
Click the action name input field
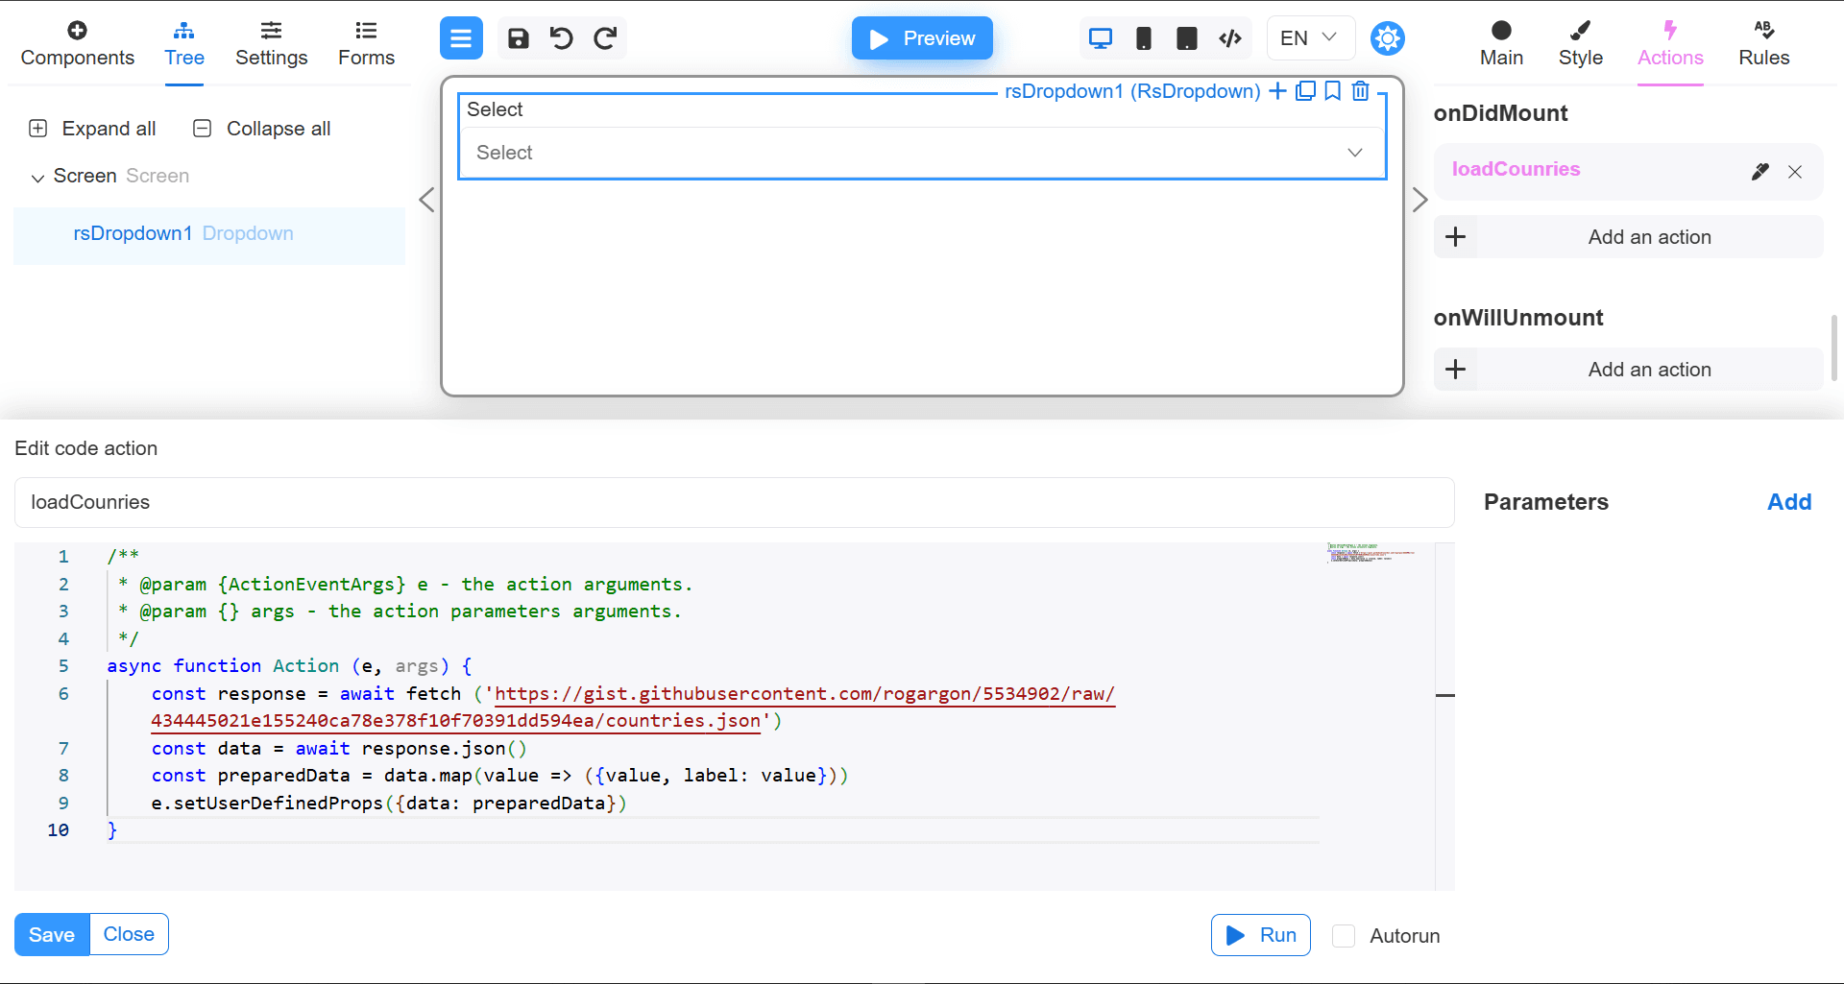pyautogui.click(x=734, y=502)
